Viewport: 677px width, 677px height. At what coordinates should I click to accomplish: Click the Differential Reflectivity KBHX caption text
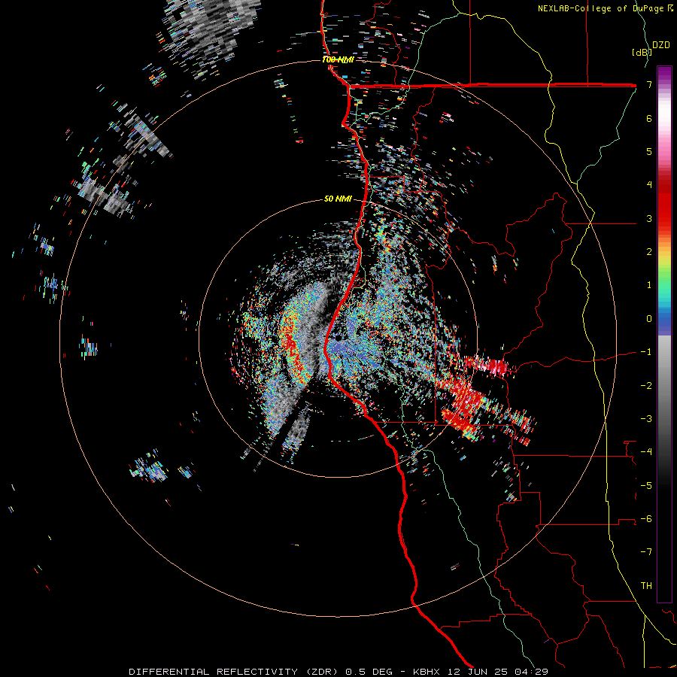coord(338,672)
